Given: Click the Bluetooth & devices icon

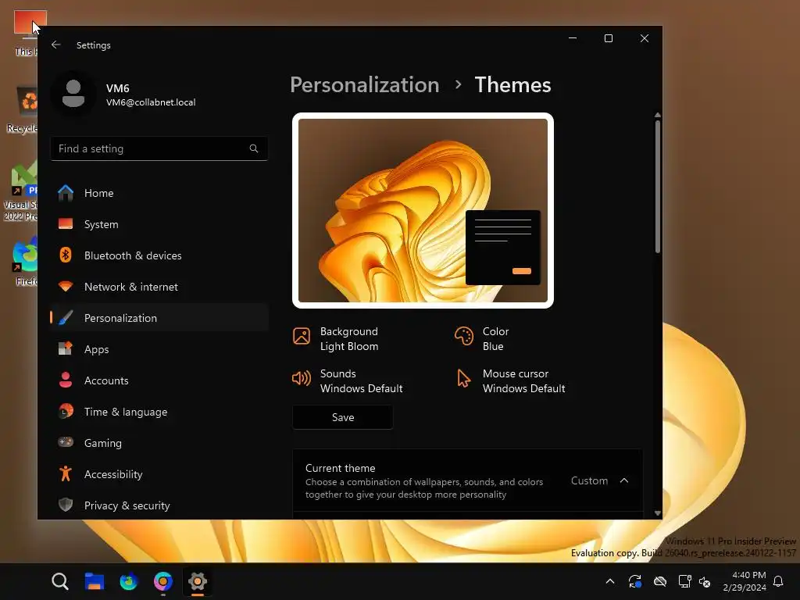Looking at the screenshot, I should point(66,255).
